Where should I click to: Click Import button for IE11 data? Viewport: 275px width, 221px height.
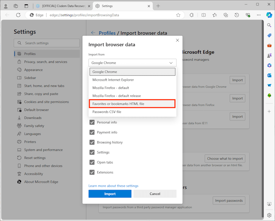click(238, 117)
